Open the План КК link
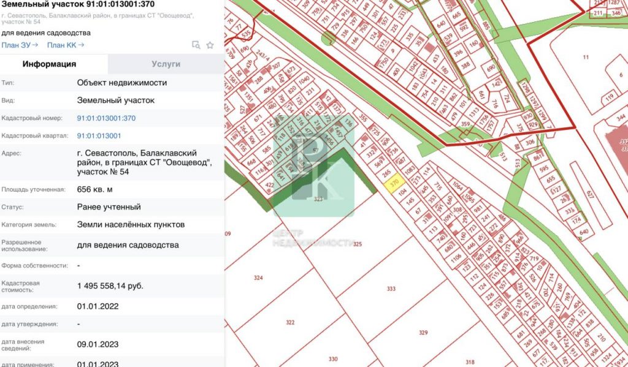The width and height of the screenshot is (628, 367). click(x=66, y=45)
